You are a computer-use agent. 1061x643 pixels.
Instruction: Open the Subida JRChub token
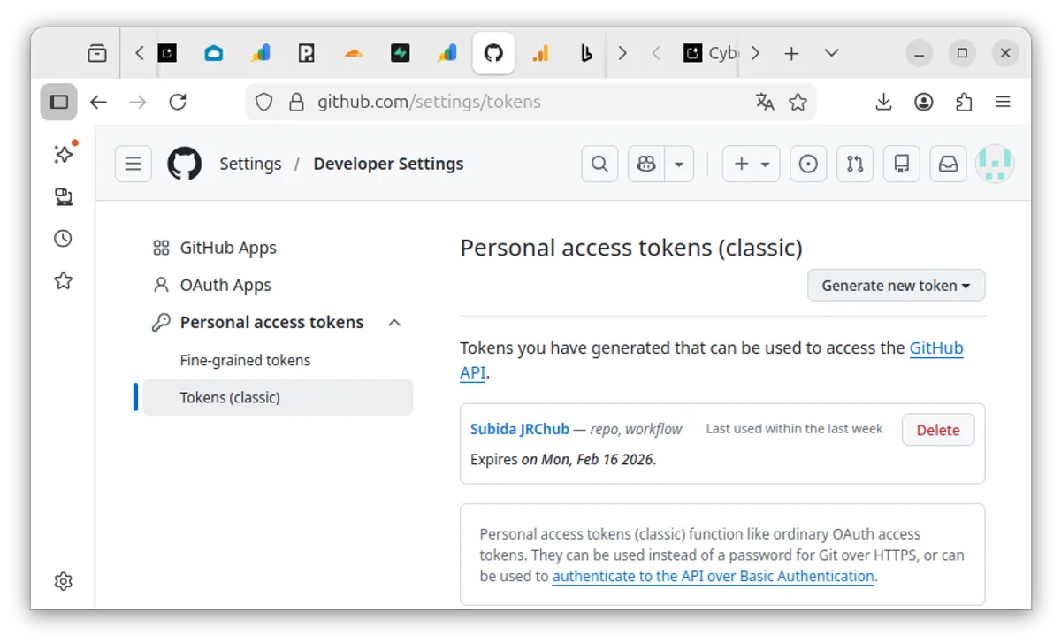click(520, 429)
